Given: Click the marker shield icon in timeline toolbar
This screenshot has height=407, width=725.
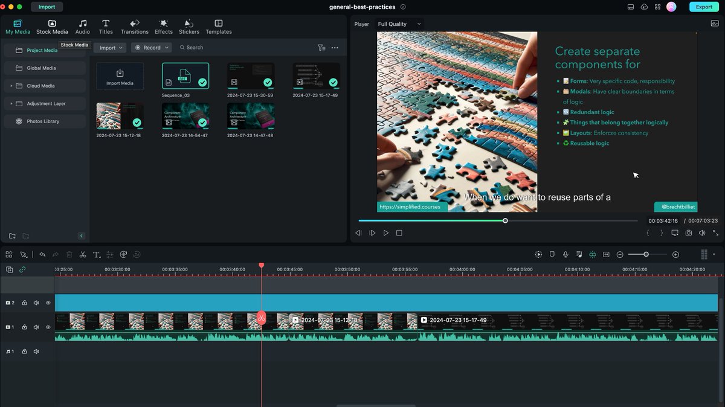Looking at the screenshot, I should (552, 255).
